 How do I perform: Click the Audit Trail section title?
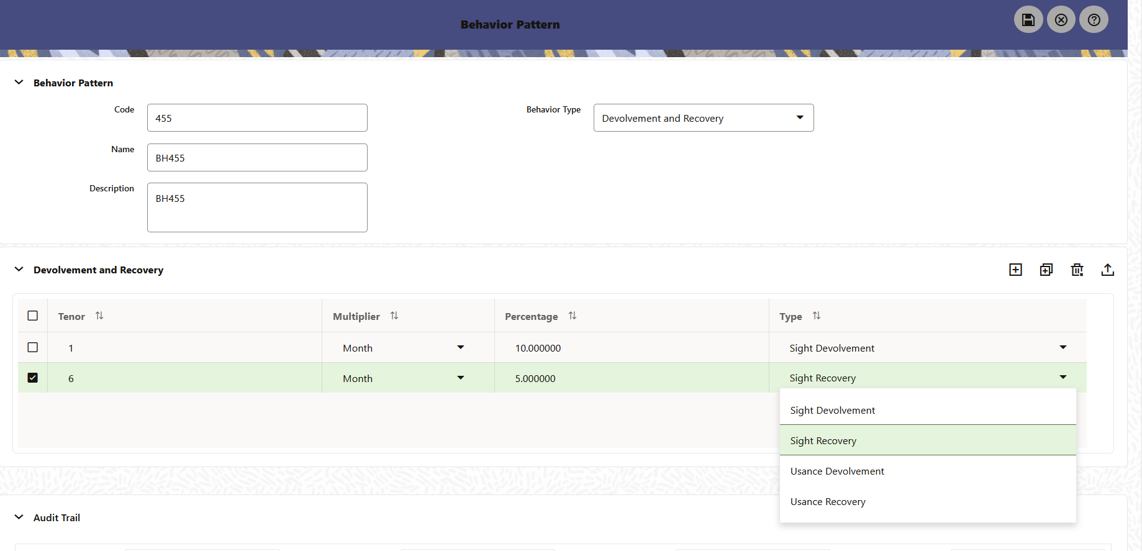click(57, 517)
